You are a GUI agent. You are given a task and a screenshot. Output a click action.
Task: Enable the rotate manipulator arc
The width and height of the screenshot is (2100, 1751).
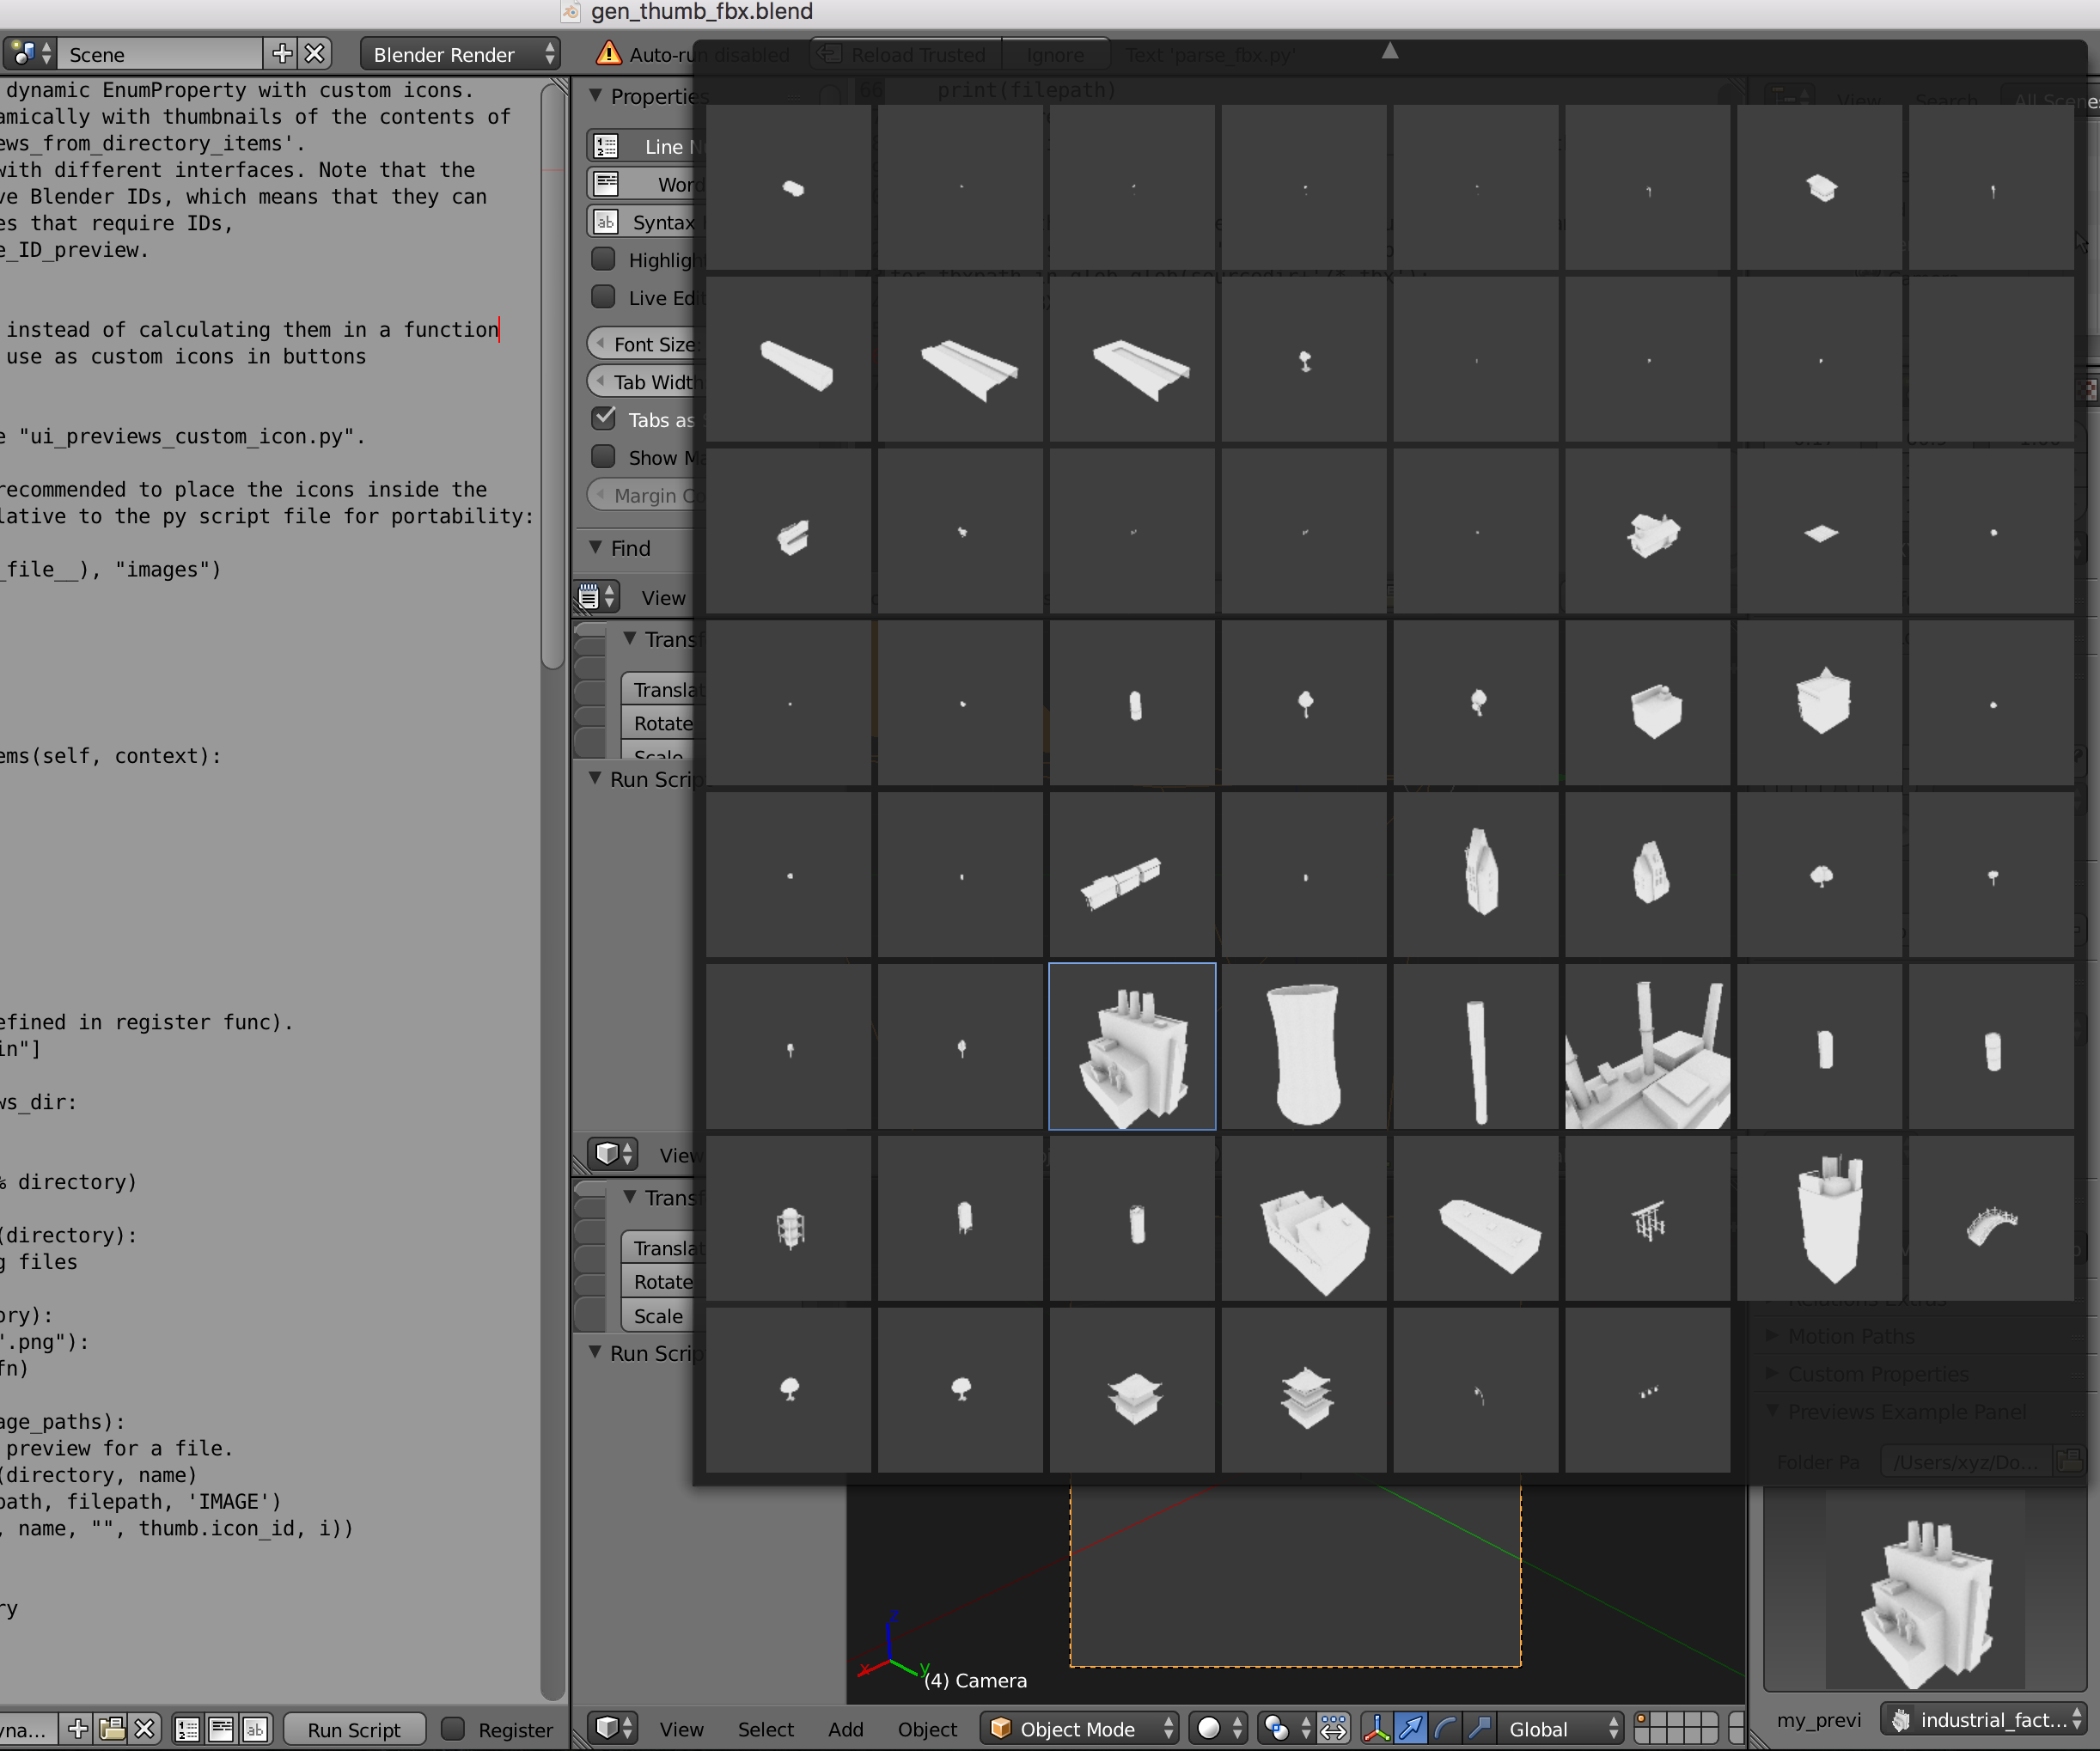point(1445,1728)
